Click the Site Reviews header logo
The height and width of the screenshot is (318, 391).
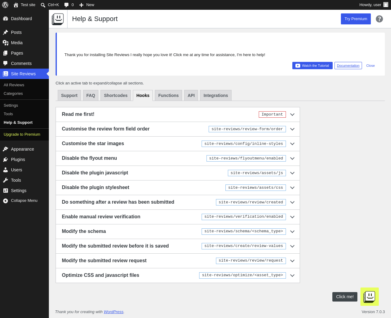pos(58,19)
